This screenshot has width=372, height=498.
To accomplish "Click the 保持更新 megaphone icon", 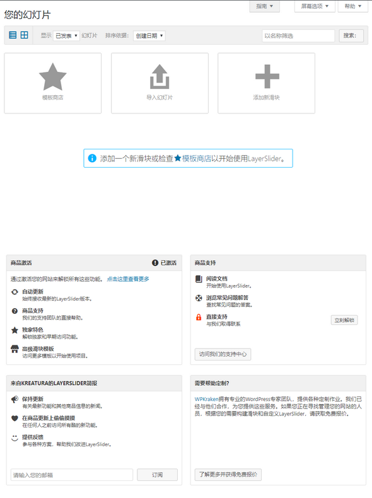I will point(15,399).
